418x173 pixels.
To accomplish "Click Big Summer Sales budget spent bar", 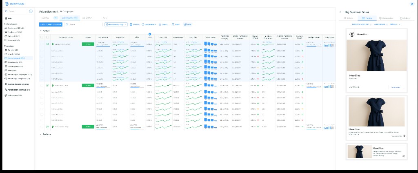I will point(314,46).
